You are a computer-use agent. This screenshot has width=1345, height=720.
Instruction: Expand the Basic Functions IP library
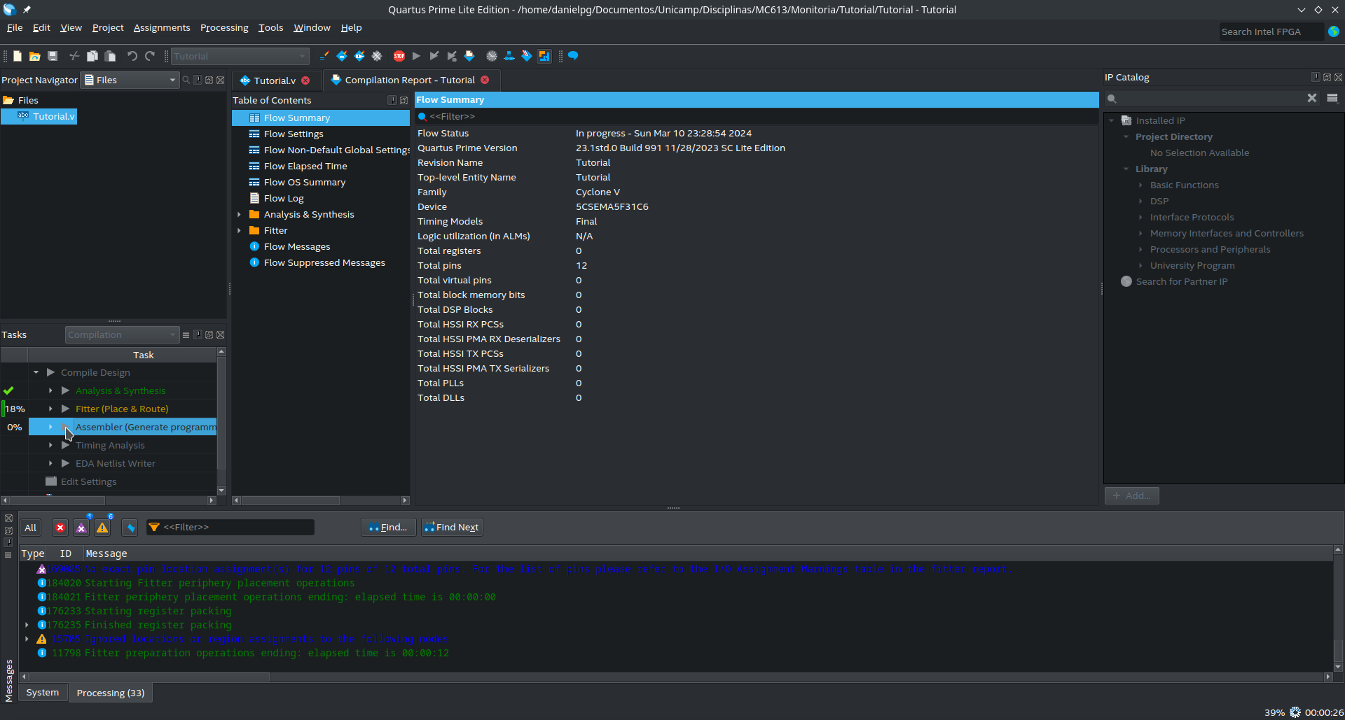[x=1140, y=185]
